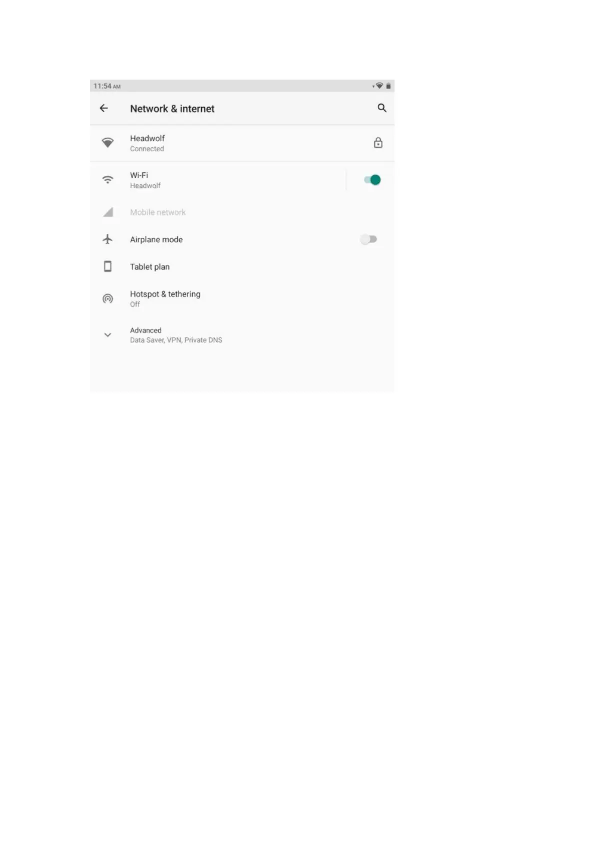Viewport: 596px width, 843px height.
Task: Go back using the arrow icon
Action: tap(104, 108)
